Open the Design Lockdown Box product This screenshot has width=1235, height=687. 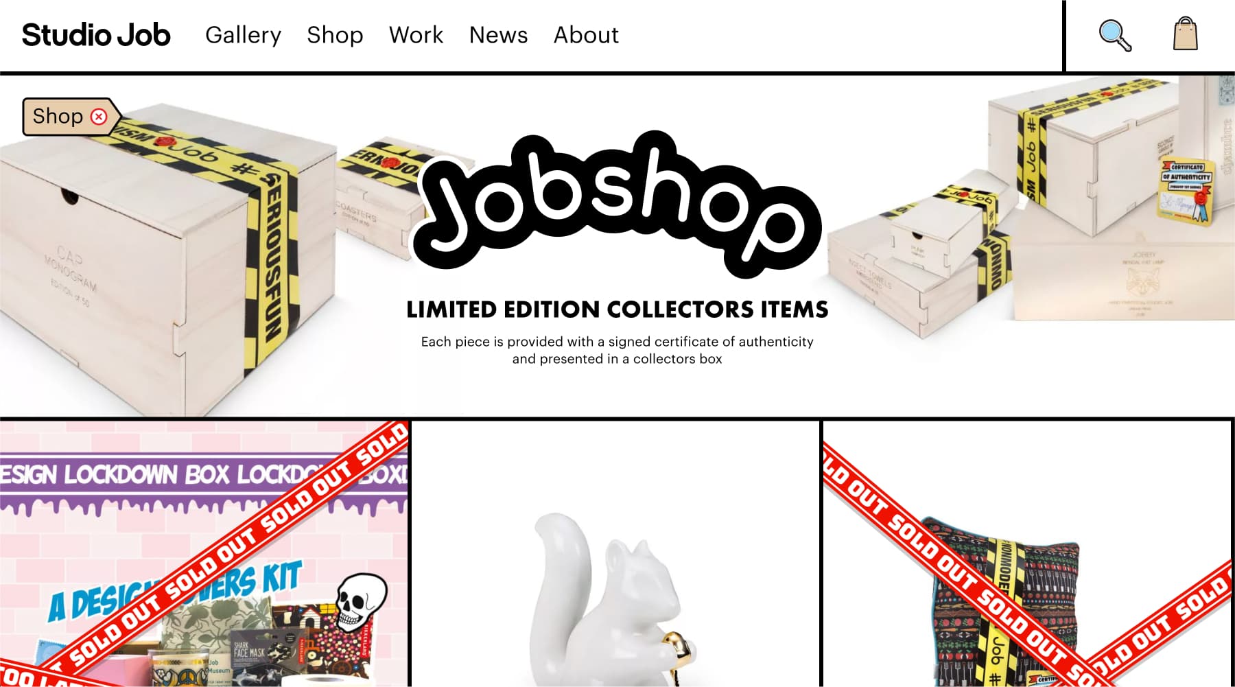click(204, 554)
